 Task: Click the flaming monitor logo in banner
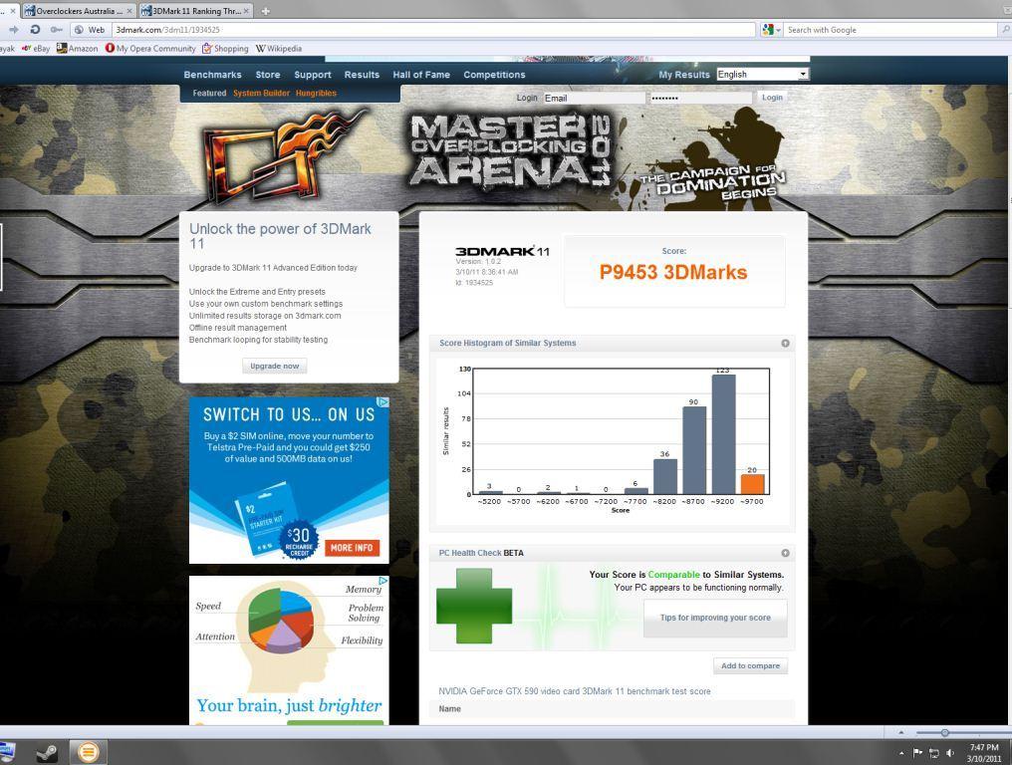click(282, 155)
